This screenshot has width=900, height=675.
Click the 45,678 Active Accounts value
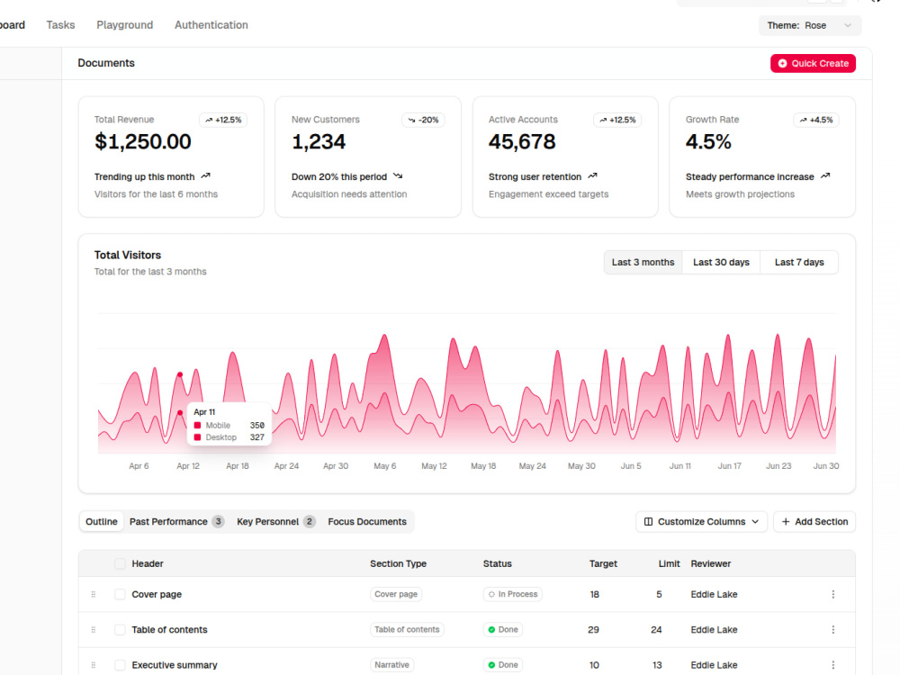coord(522,142)
